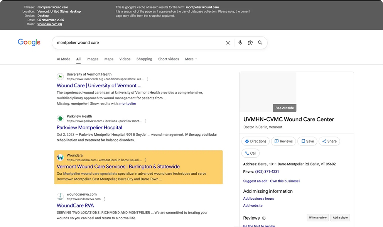The image size is (383, 227).
Task: Click the Call button
Action: (251, 153)
